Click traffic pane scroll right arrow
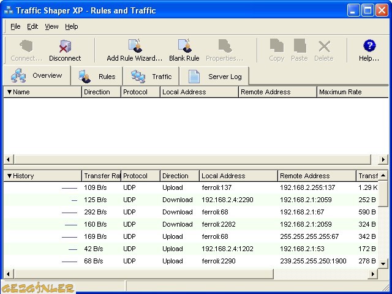 373,274
